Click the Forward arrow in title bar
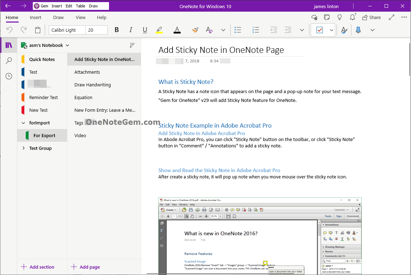The width and height of the screenshot is (411, 275). pos(23,6)
